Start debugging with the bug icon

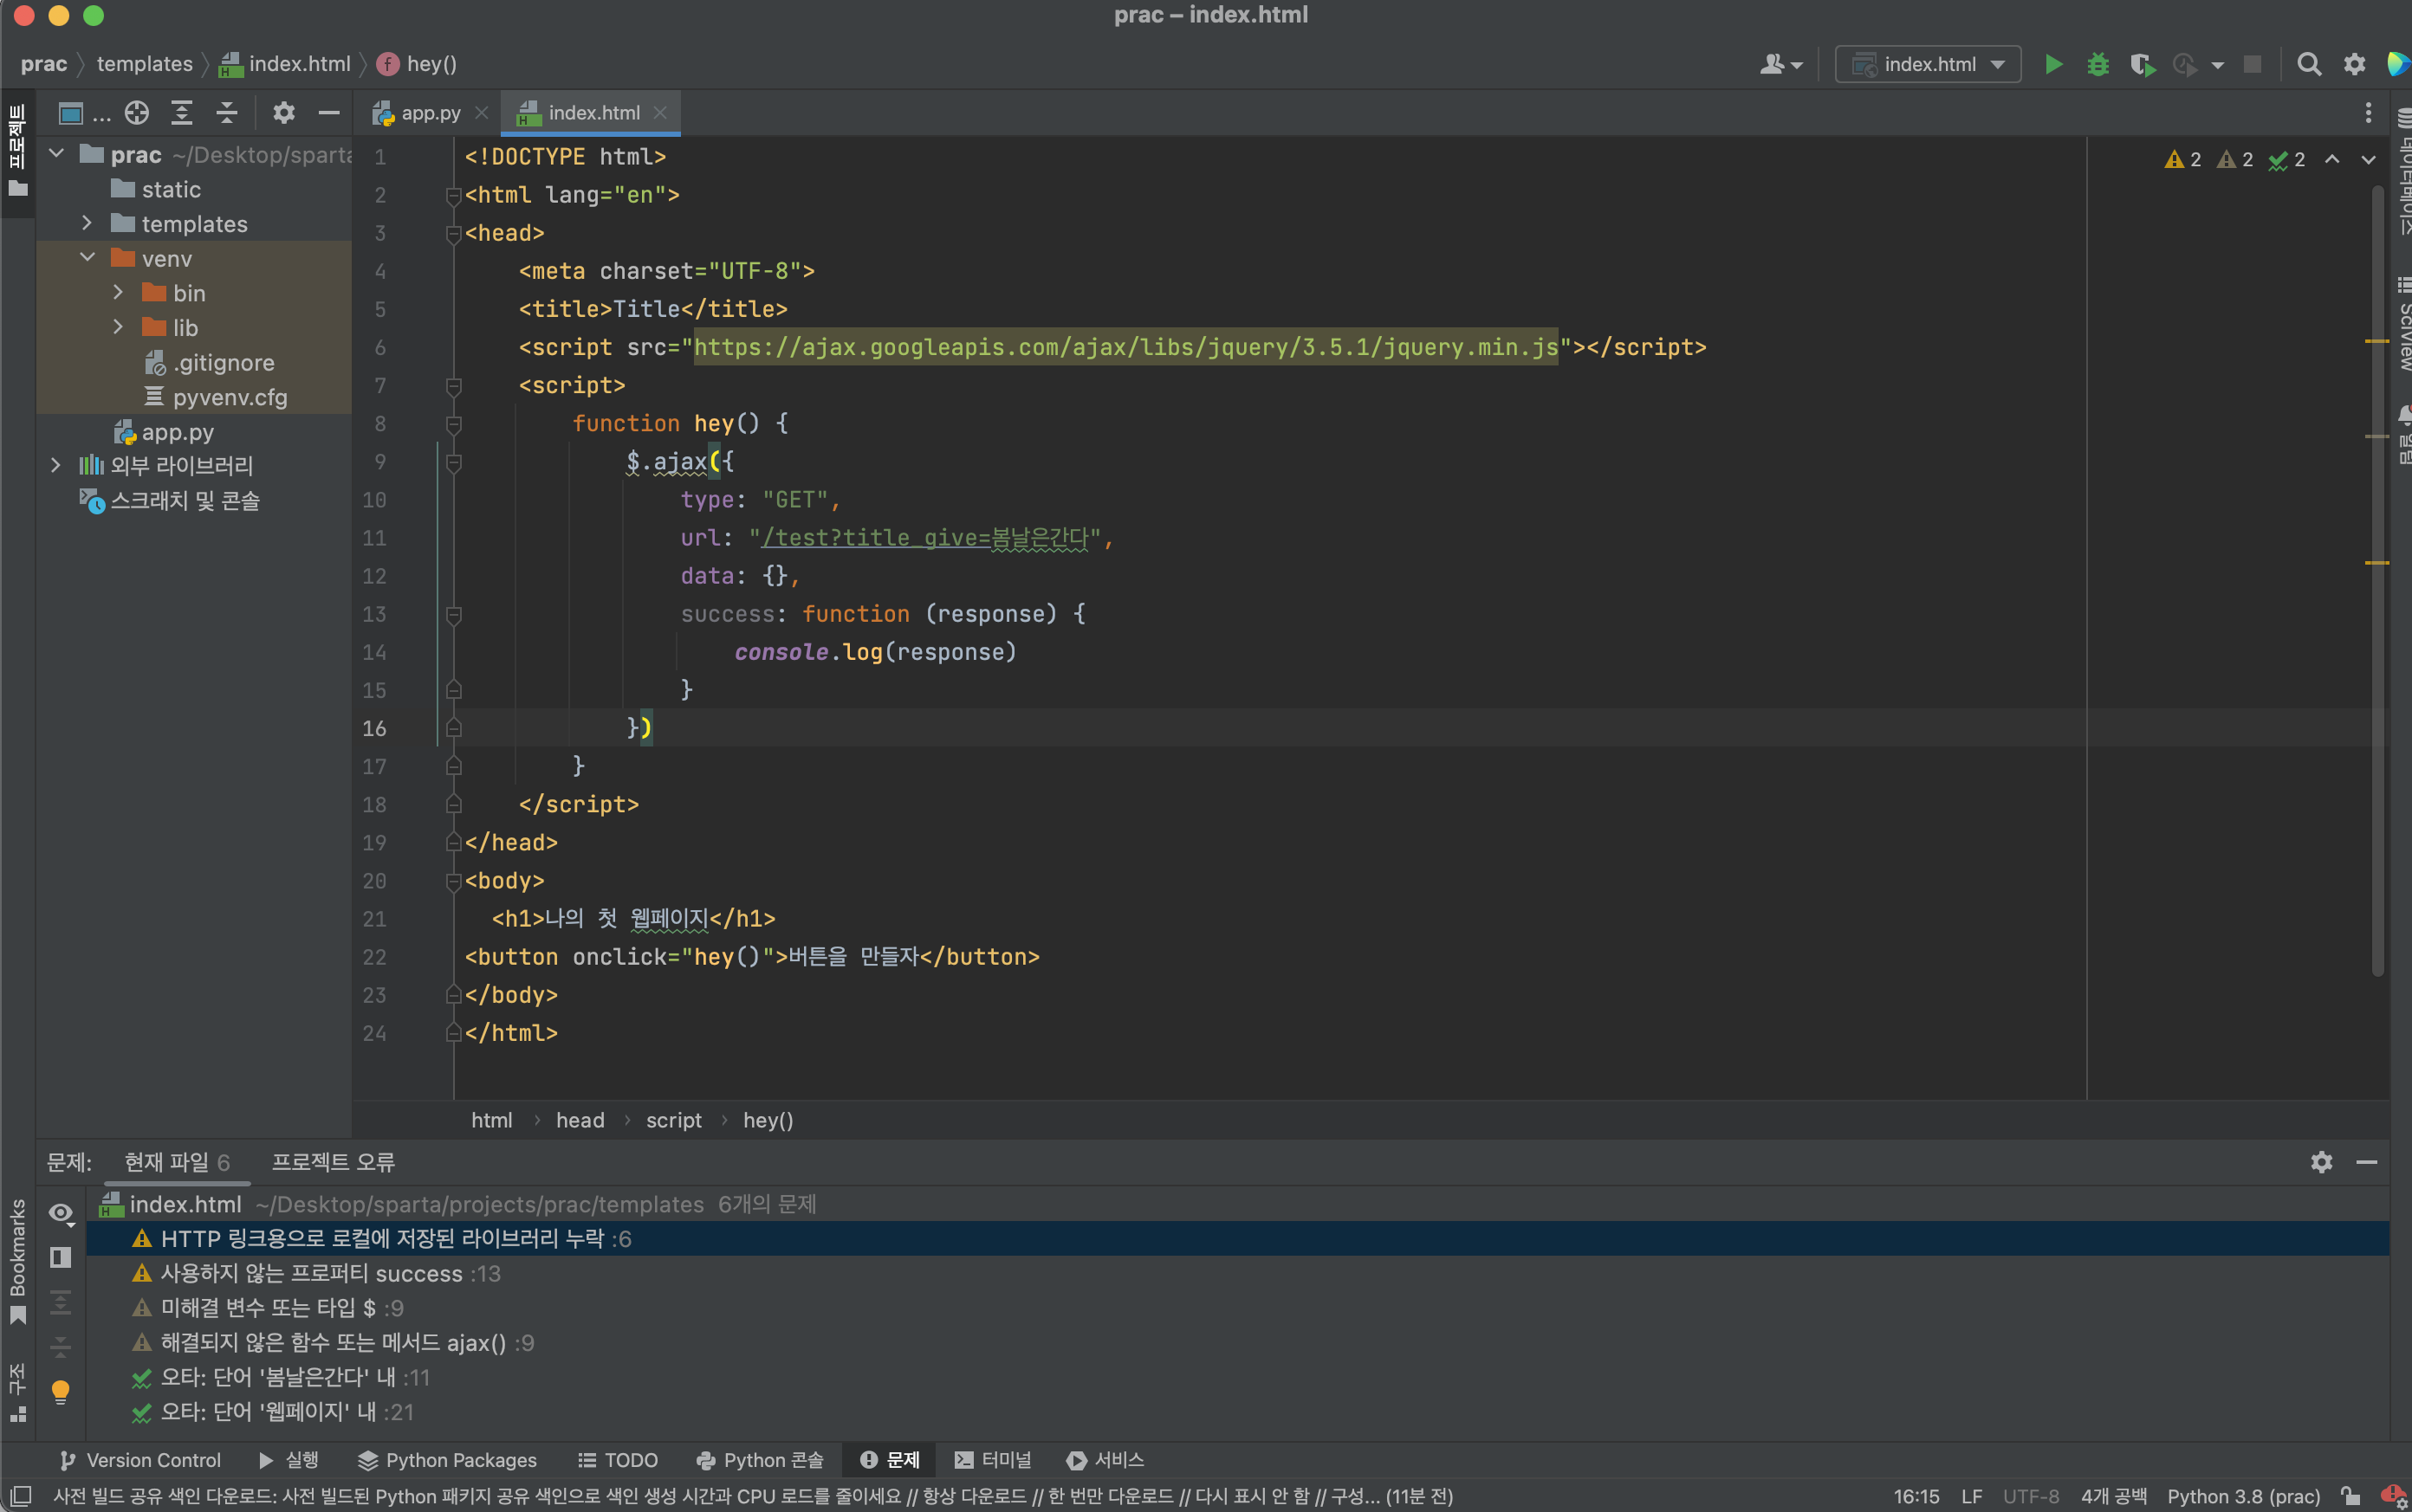tap(2098, 65)
